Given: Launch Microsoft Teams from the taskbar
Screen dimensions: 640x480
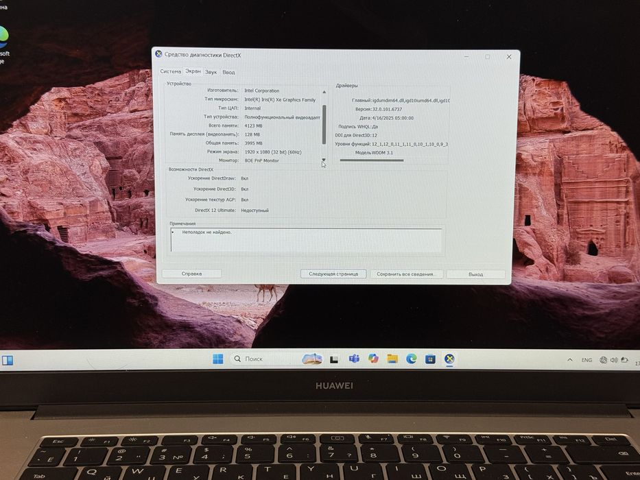Looking at the screenshot, I should pos(354,359).
